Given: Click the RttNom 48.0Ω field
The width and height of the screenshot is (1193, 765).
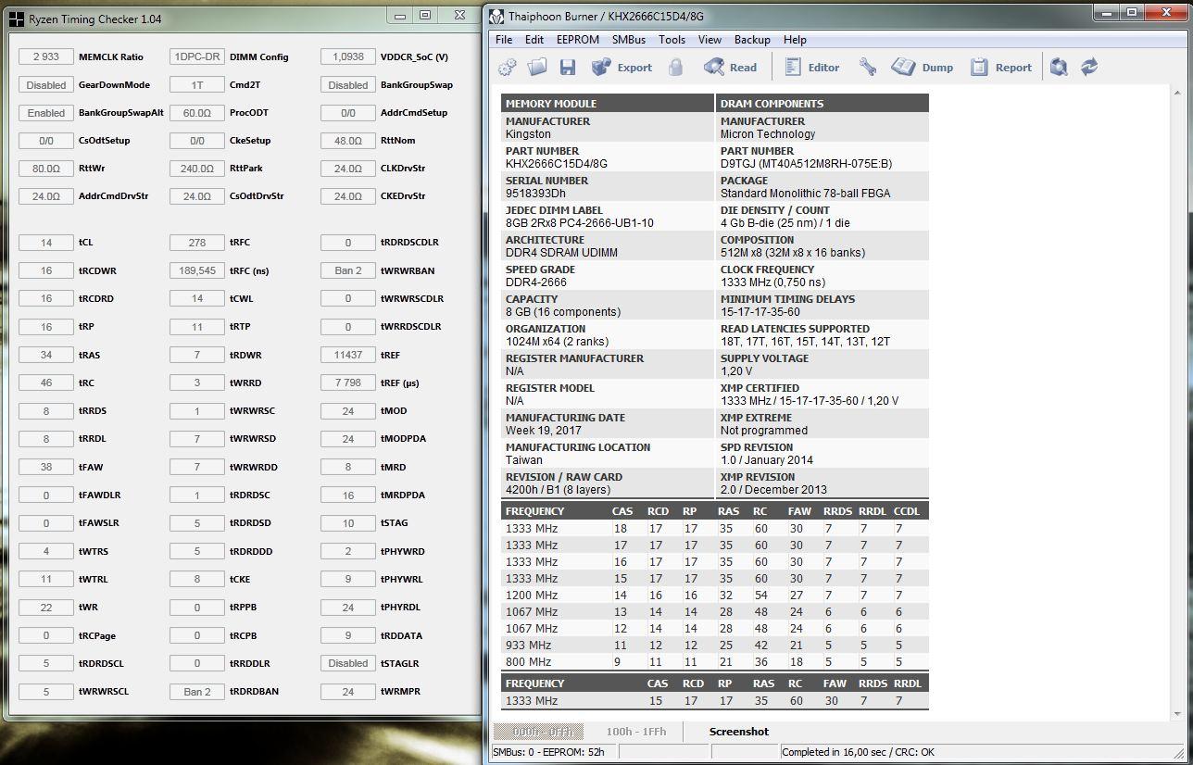Looking at the screenshot, I should [x=348, y=140].
